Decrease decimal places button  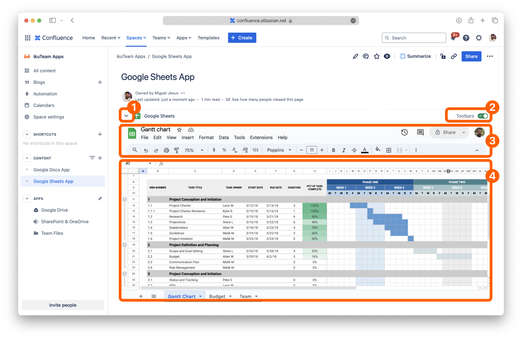pos(234,150)
